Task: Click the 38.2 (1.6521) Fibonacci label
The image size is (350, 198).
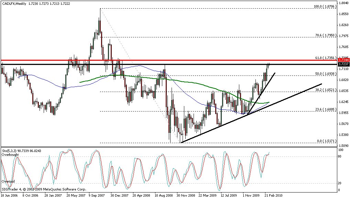Action: click(325, 89)
